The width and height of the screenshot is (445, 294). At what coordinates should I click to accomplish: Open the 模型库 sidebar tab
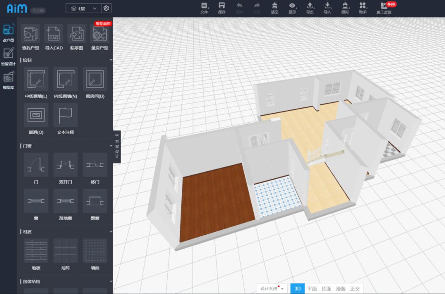coord(8,80)
